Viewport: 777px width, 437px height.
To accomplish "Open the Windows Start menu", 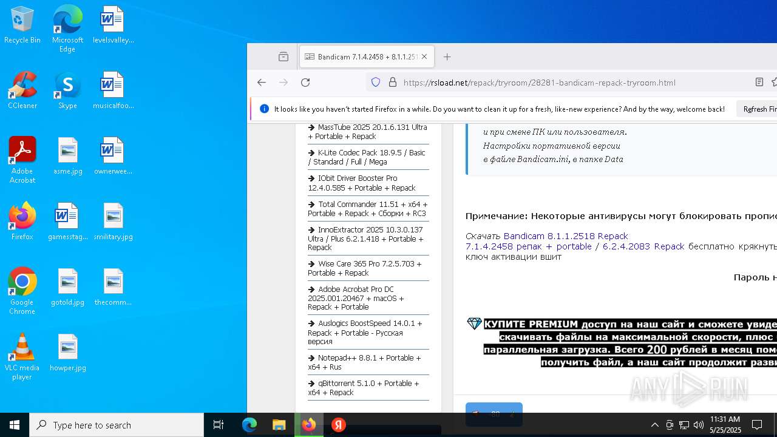I will (x=15, y=425).
